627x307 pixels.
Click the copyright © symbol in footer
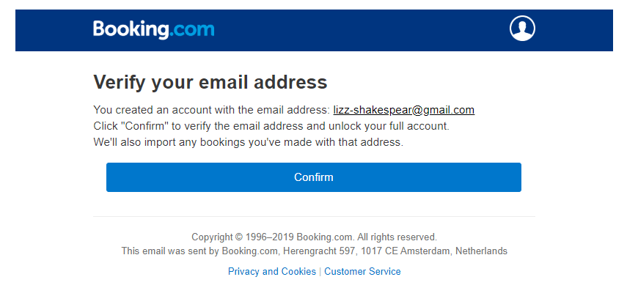(238, 237)
